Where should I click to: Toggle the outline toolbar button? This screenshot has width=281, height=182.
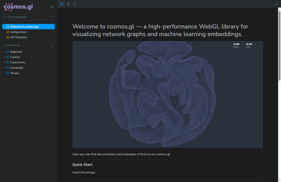75,4
